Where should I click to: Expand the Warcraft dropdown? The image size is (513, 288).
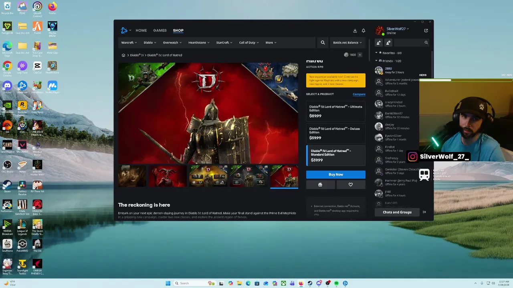(x=129, y=42)
